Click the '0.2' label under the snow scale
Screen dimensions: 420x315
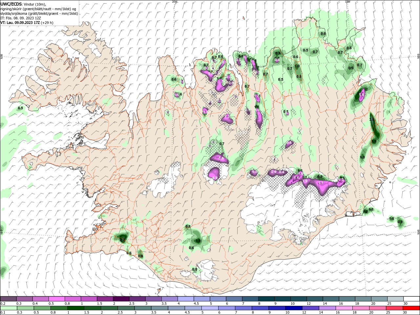pos(3,304)
